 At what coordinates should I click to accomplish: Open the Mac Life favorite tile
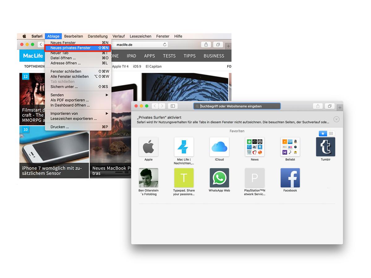(x=184, y=147)
